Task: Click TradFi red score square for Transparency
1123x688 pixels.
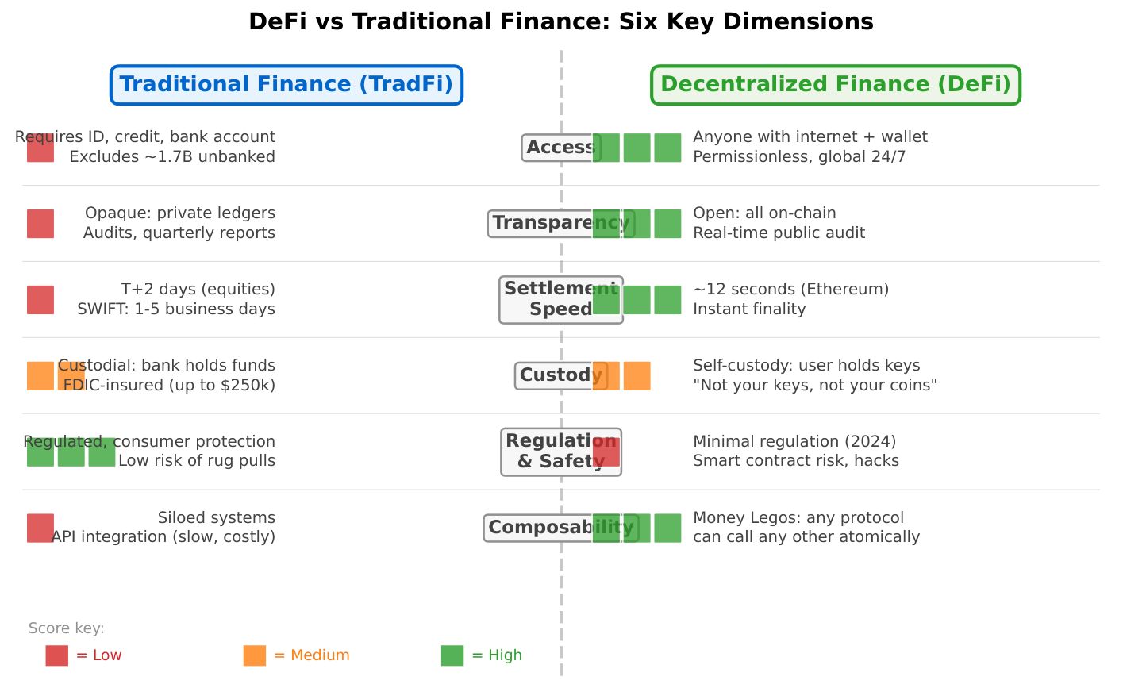Action: point(40,224)
